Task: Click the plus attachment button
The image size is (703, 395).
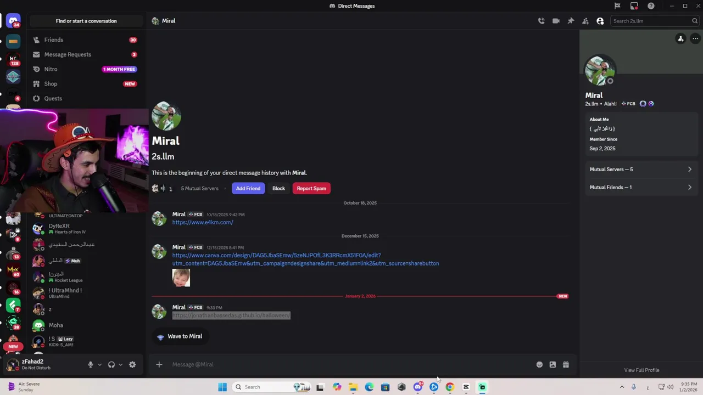Action: click(159, 364)
